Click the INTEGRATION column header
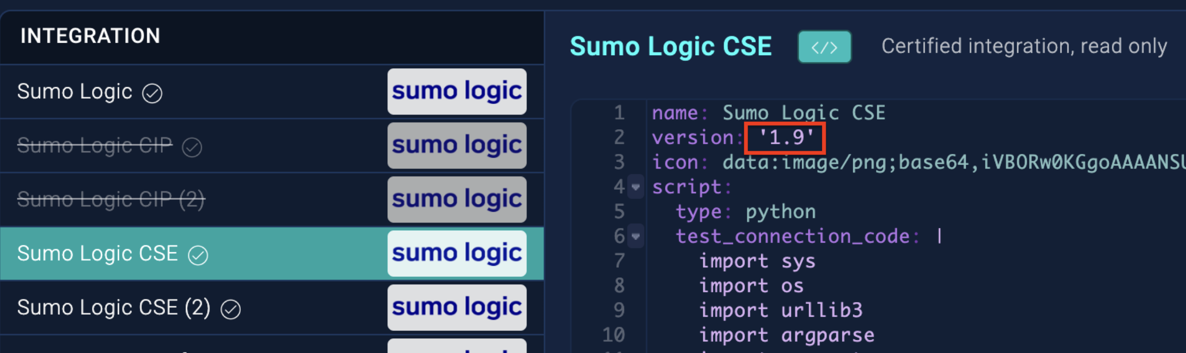Image resolution: width=1186 pixels, height=353 pixels. pyautogui.click(x=90, y=36)
